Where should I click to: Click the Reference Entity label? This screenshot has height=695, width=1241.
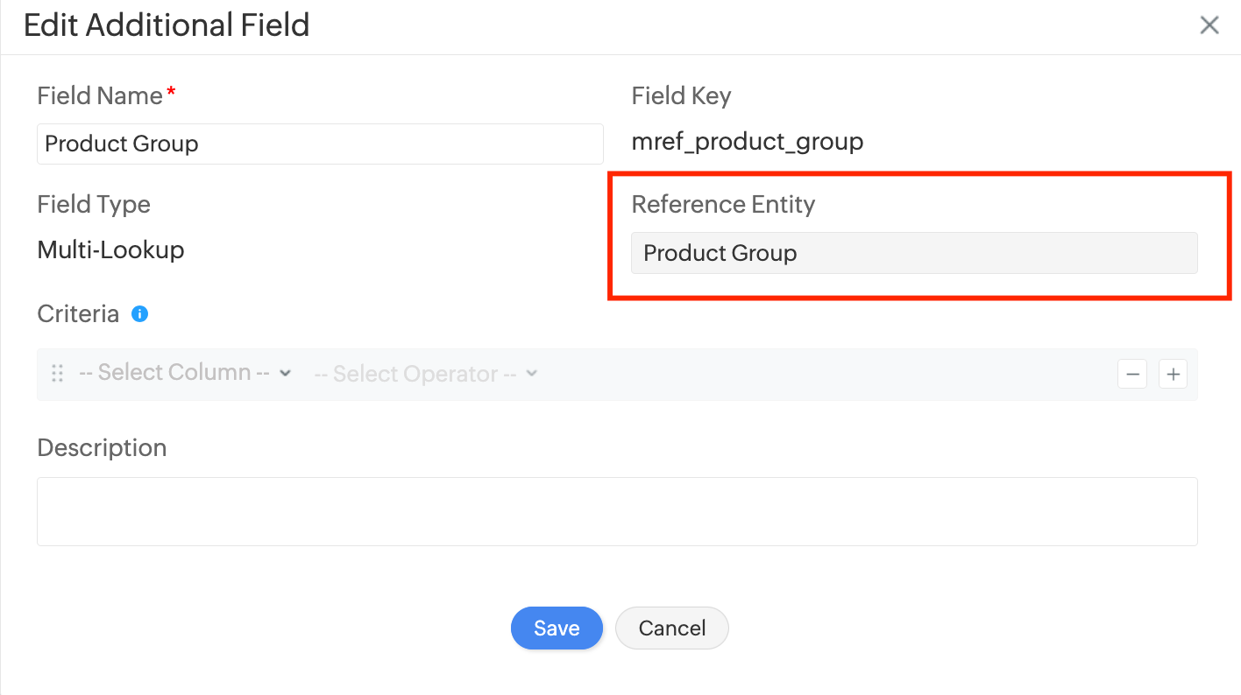pos(723,204)
